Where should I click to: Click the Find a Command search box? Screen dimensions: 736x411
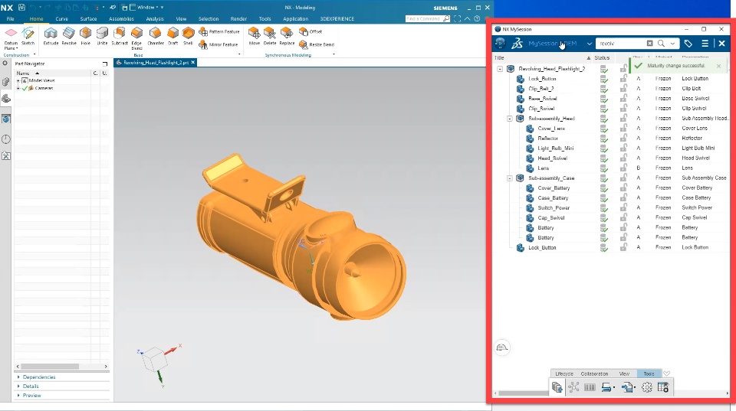pos(428,18)
